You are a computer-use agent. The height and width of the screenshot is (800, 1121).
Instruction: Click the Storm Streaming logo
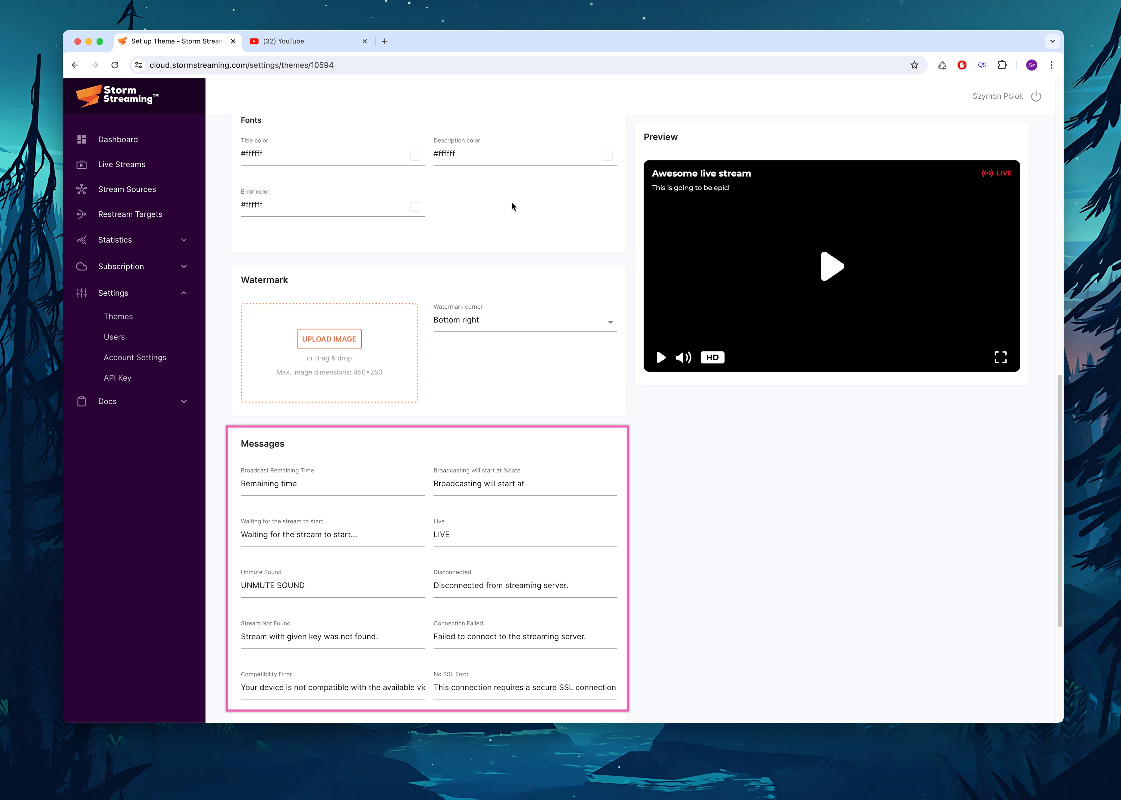(117, 96)
